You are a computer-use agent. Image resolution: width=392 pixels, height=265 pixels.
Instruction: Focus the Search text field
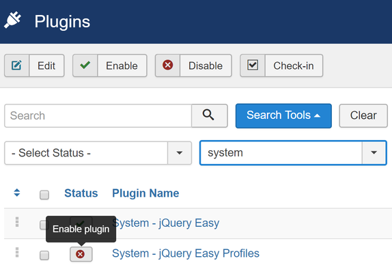tap(98, 115)
